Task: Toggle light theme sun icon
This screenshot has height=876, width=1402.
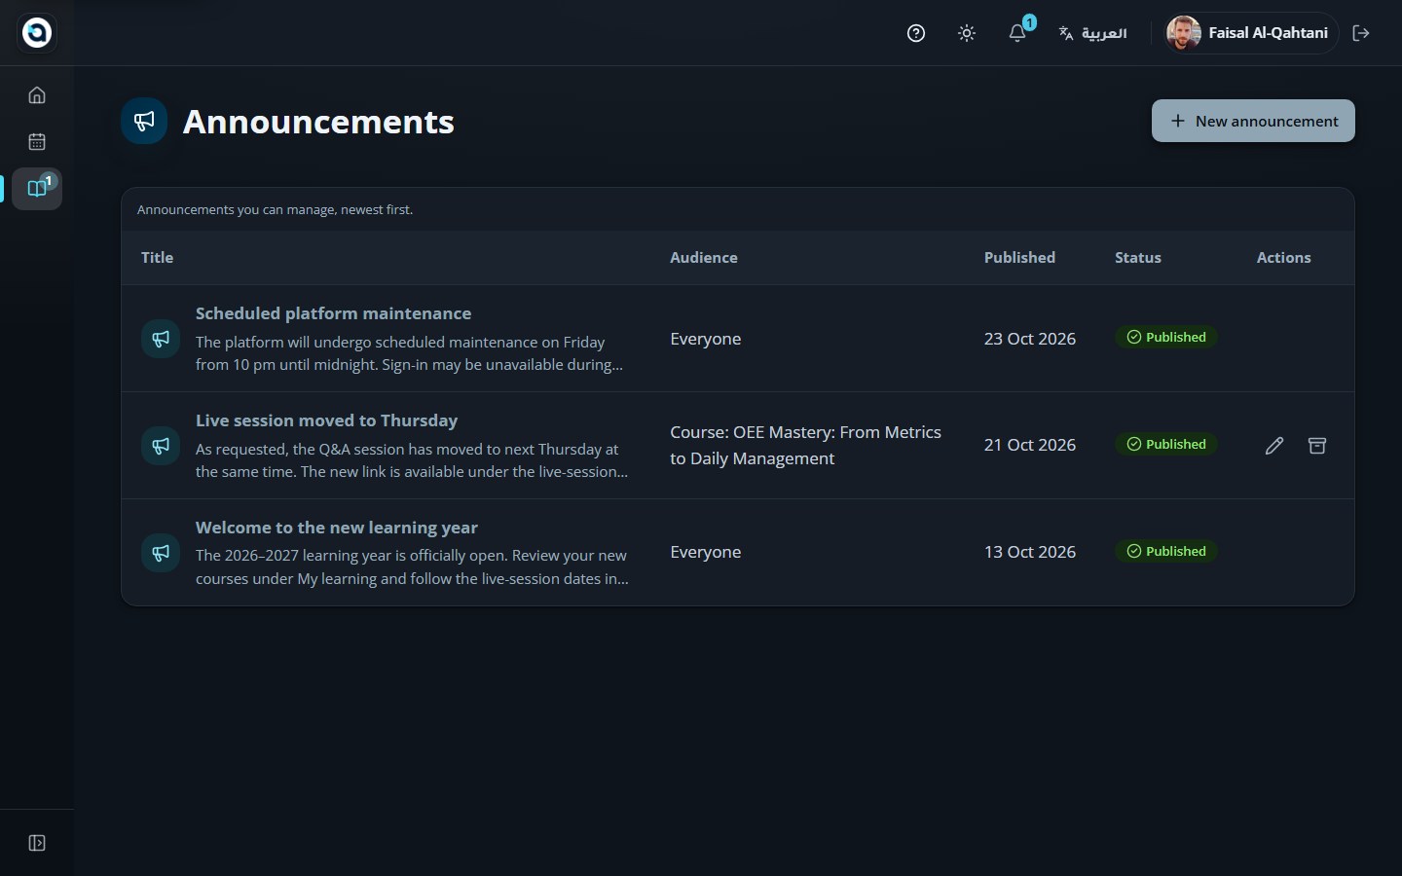Action: pos(967,33)
